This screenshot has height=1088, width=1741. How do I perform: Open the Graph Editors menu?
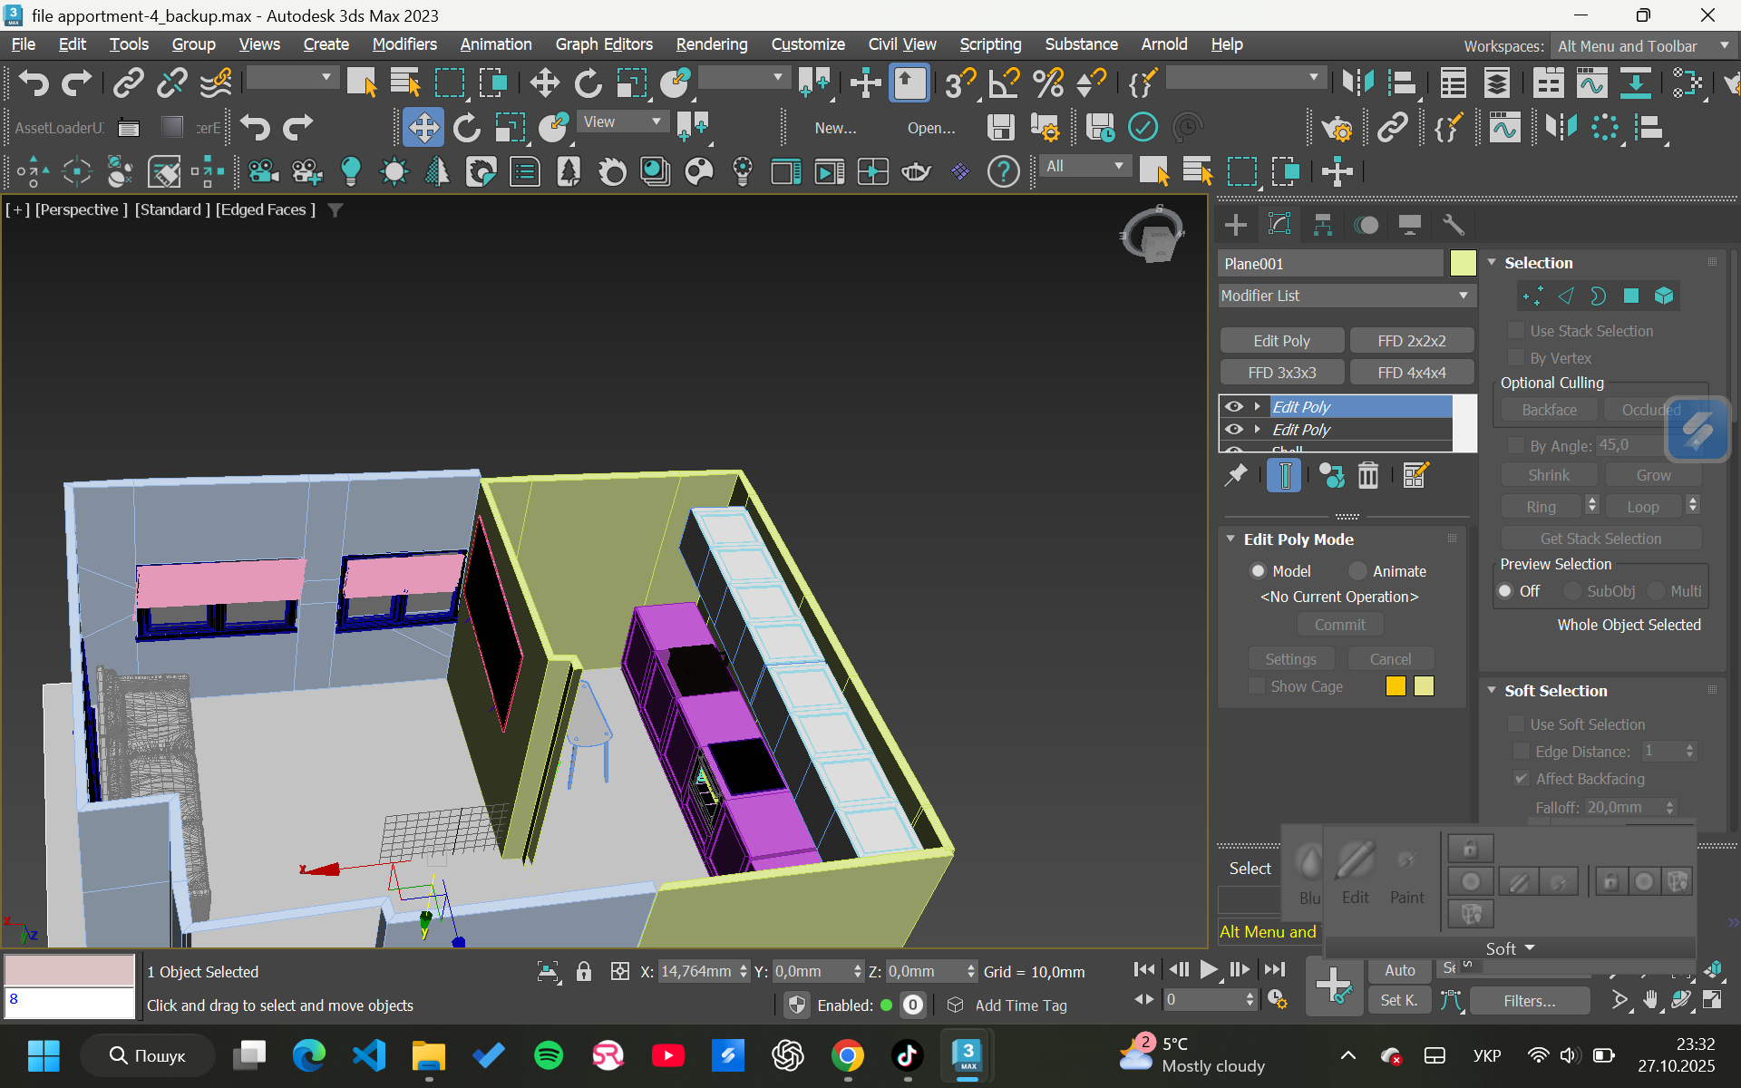click(604, 44)
